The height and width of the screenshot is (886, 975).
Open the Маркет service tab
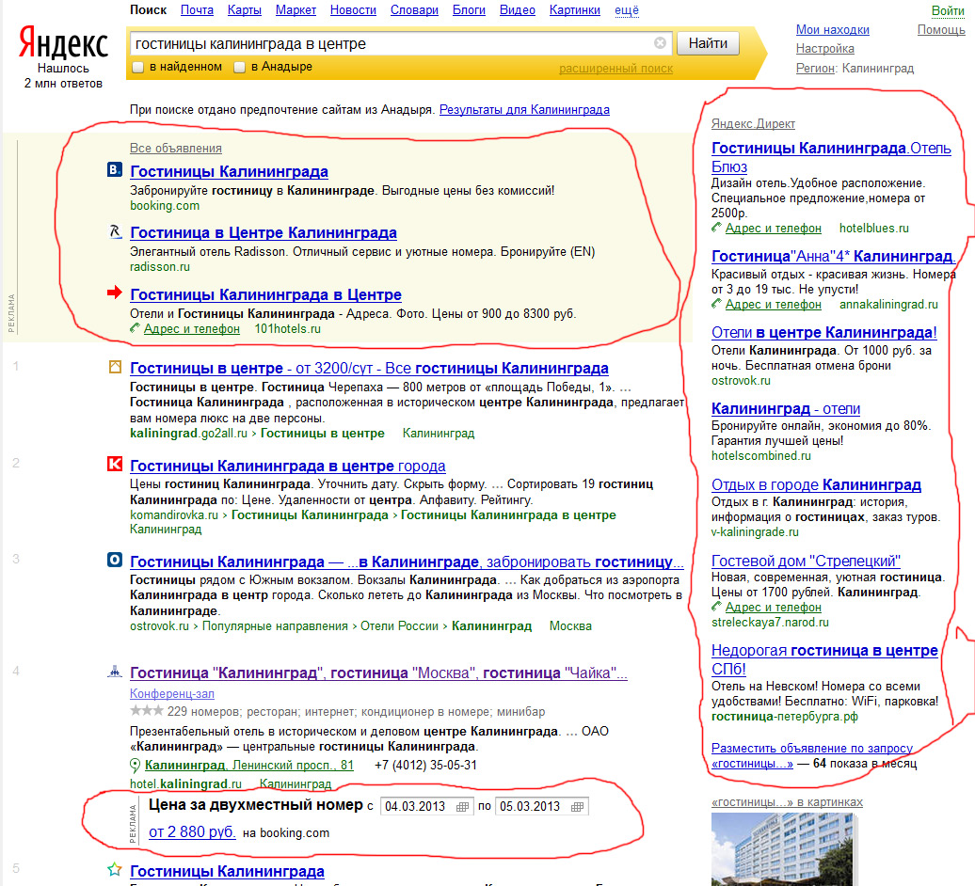tap(296, 10)
